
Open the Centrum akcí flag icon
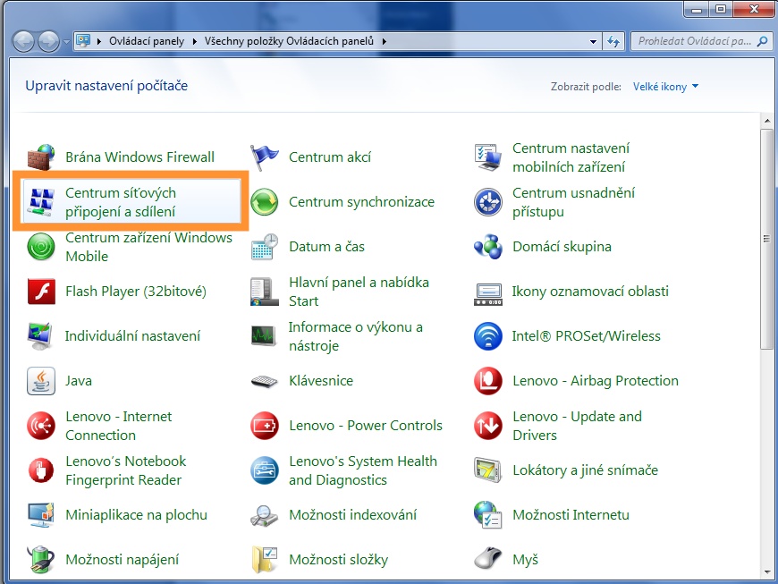click(x=265, y=157)
